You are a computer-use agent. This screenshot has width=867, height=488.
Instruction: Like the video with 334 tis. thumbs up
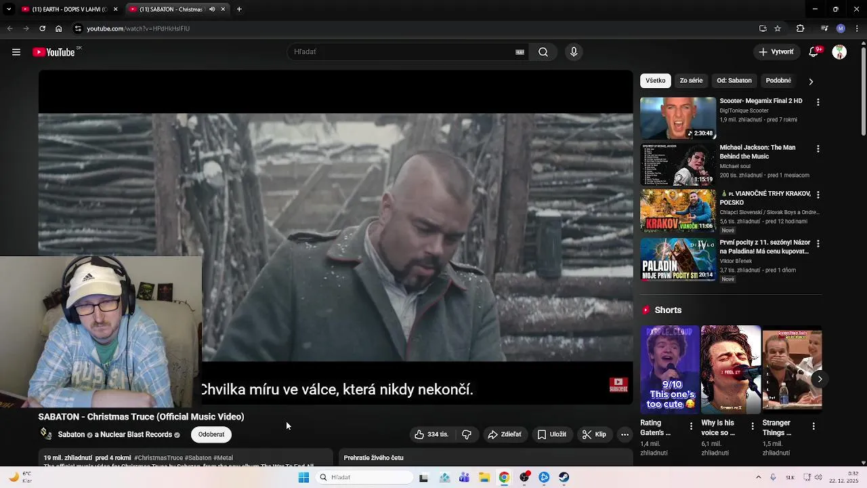tap(431, 434)
